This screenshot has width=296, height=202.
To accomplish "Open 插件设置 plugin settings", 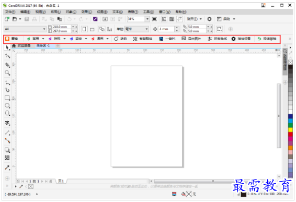I will [x=241, y=39].
